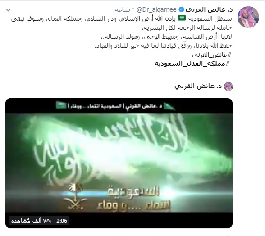Click the quoted tweet author name

click(x=198, y=86)
